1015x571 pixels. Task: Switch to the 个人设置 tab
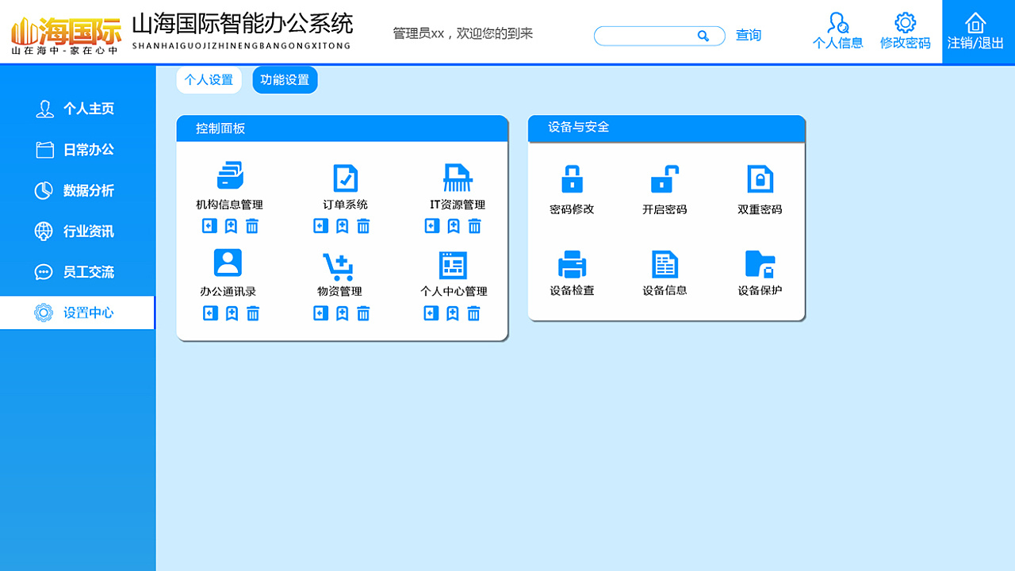click(209, 80)
